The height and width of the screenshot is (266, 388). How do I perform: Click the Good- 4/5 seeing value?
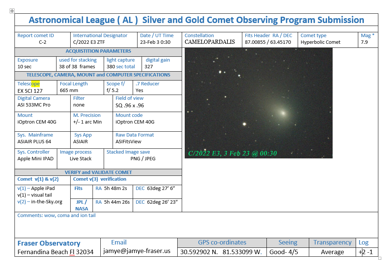(284, 252)
